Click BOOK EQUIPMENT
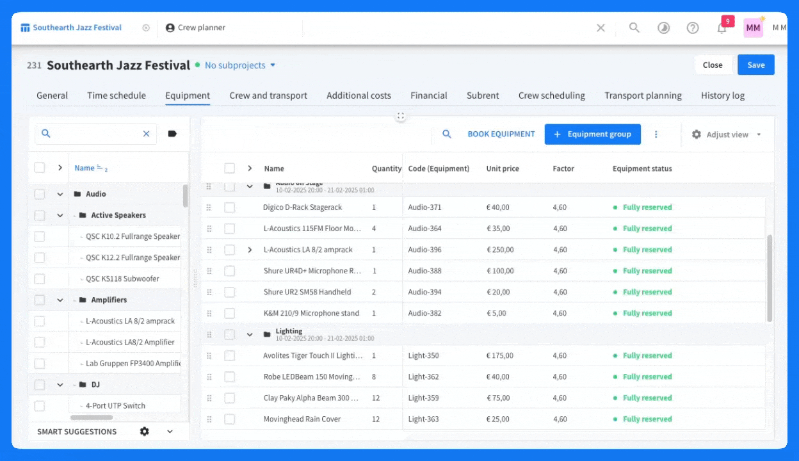The image size is (799, 461). coord(501,134)
